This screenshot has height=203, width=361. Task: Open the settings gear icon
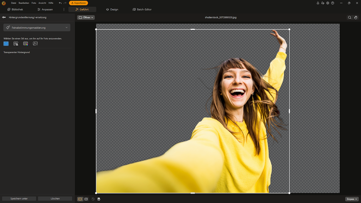(328, 3)
